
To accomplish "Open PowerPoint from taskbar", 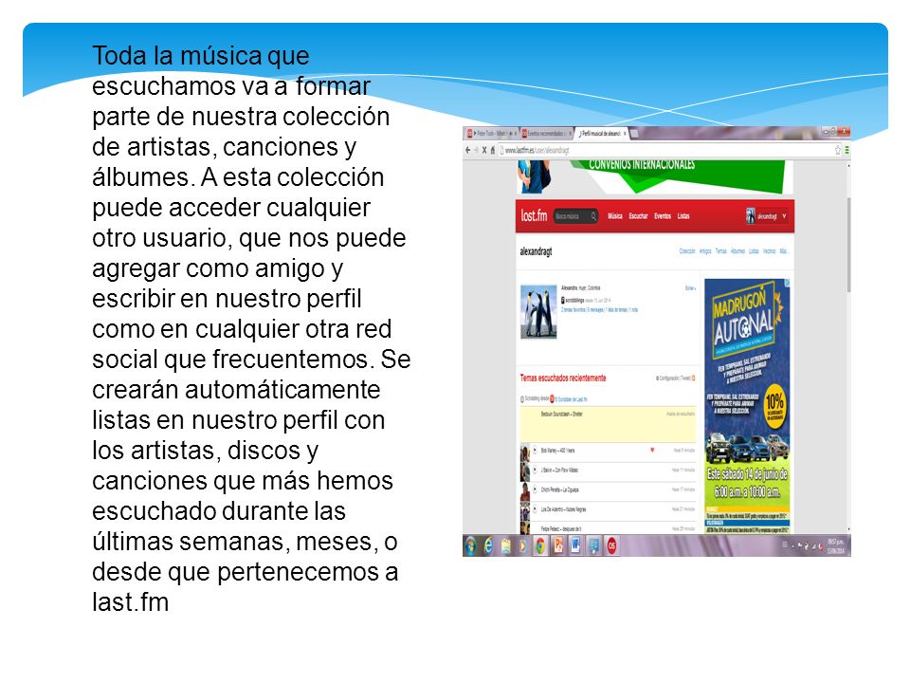I will (x=558, y=546).
